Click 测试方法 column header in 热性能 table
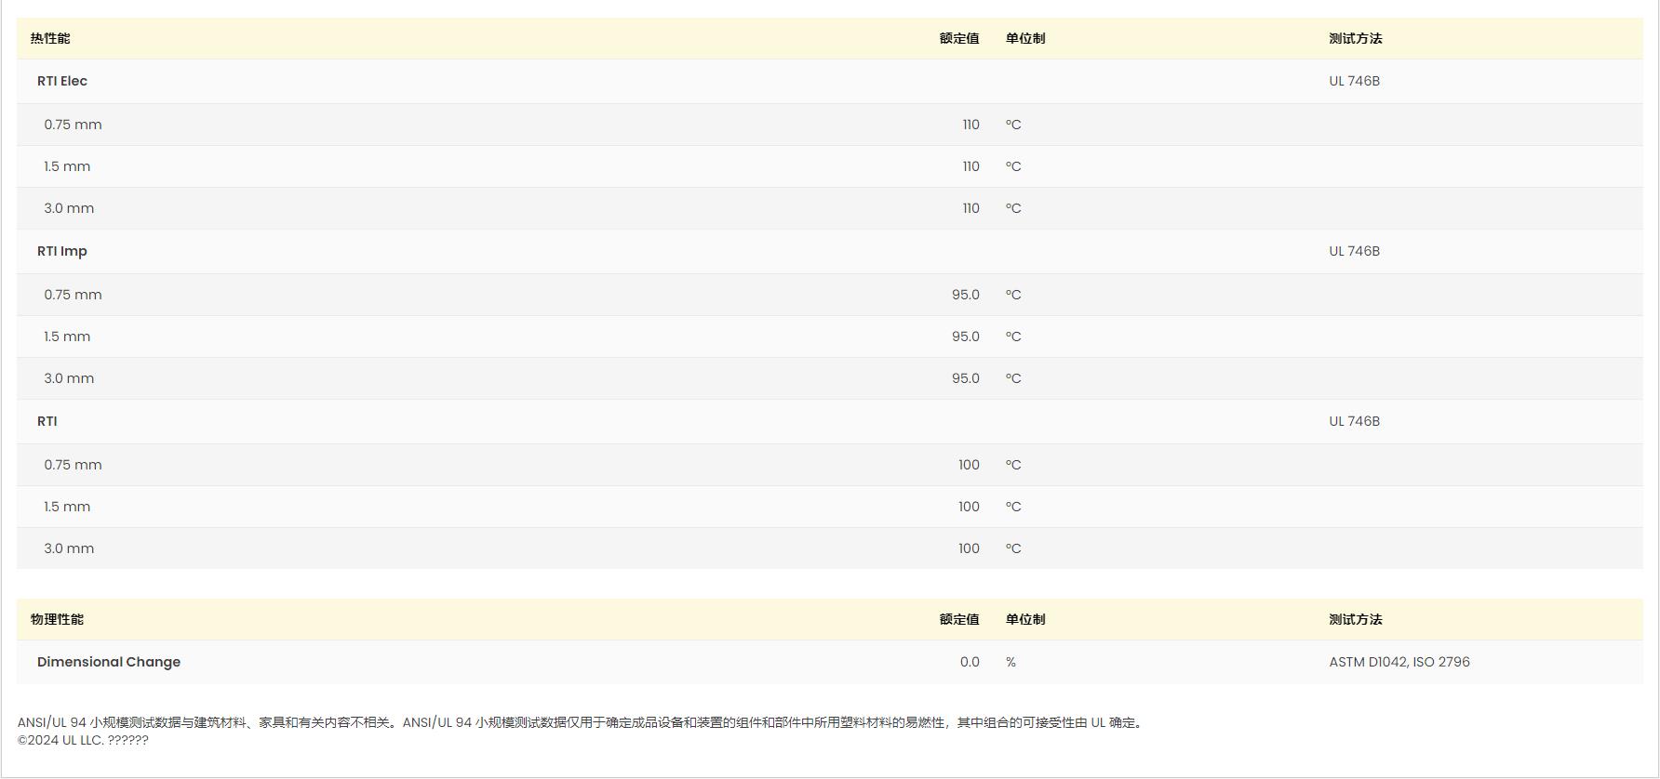 [1355, 38]
